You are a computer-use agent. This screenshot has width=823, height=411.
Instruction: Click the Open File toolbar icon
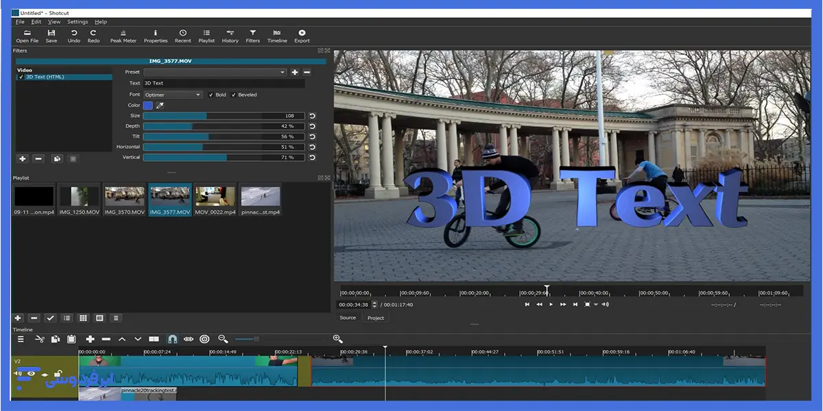click(27, 36)
